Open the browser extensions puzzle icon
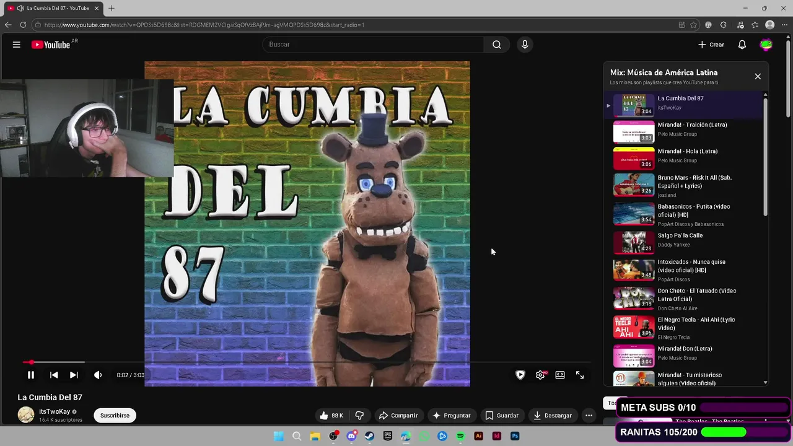Viewport: 793px width, 446px height. pyautogui.click(x=723, y=25)
